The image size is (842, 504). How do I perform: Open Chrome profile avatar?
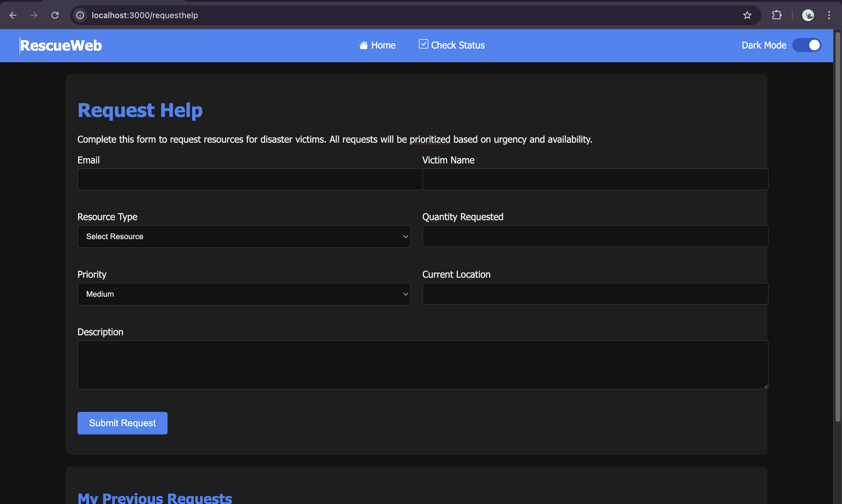point(808,15)
